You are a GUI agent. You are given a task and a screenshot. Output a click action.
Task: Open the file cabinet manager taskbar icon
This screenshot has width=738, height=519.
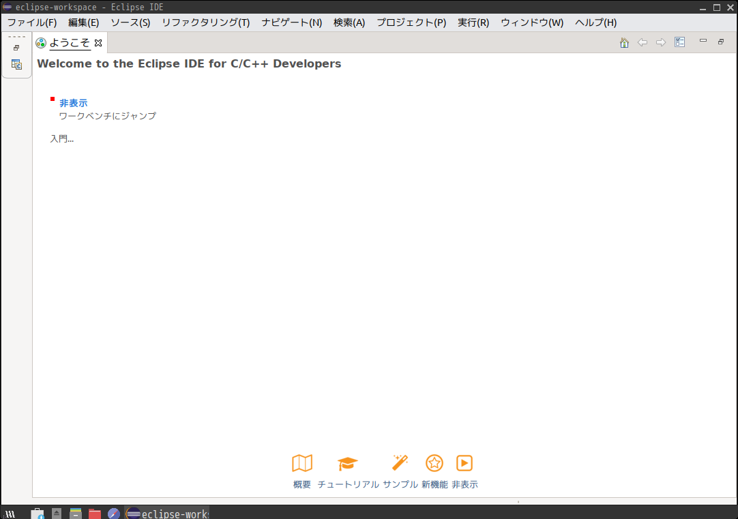pos(75,514)
